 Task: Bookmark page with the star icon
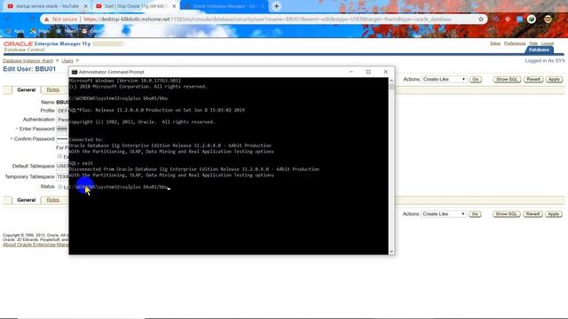[481, 19]
